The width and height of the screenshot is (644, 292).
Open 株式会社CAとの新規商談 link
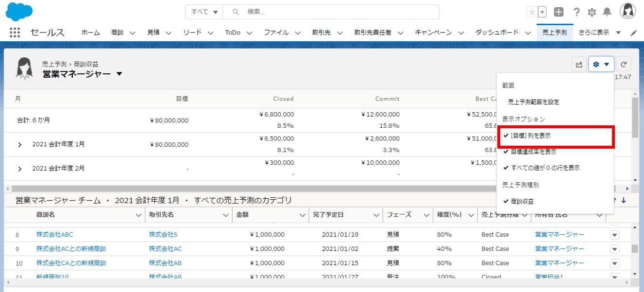point(71,263)
